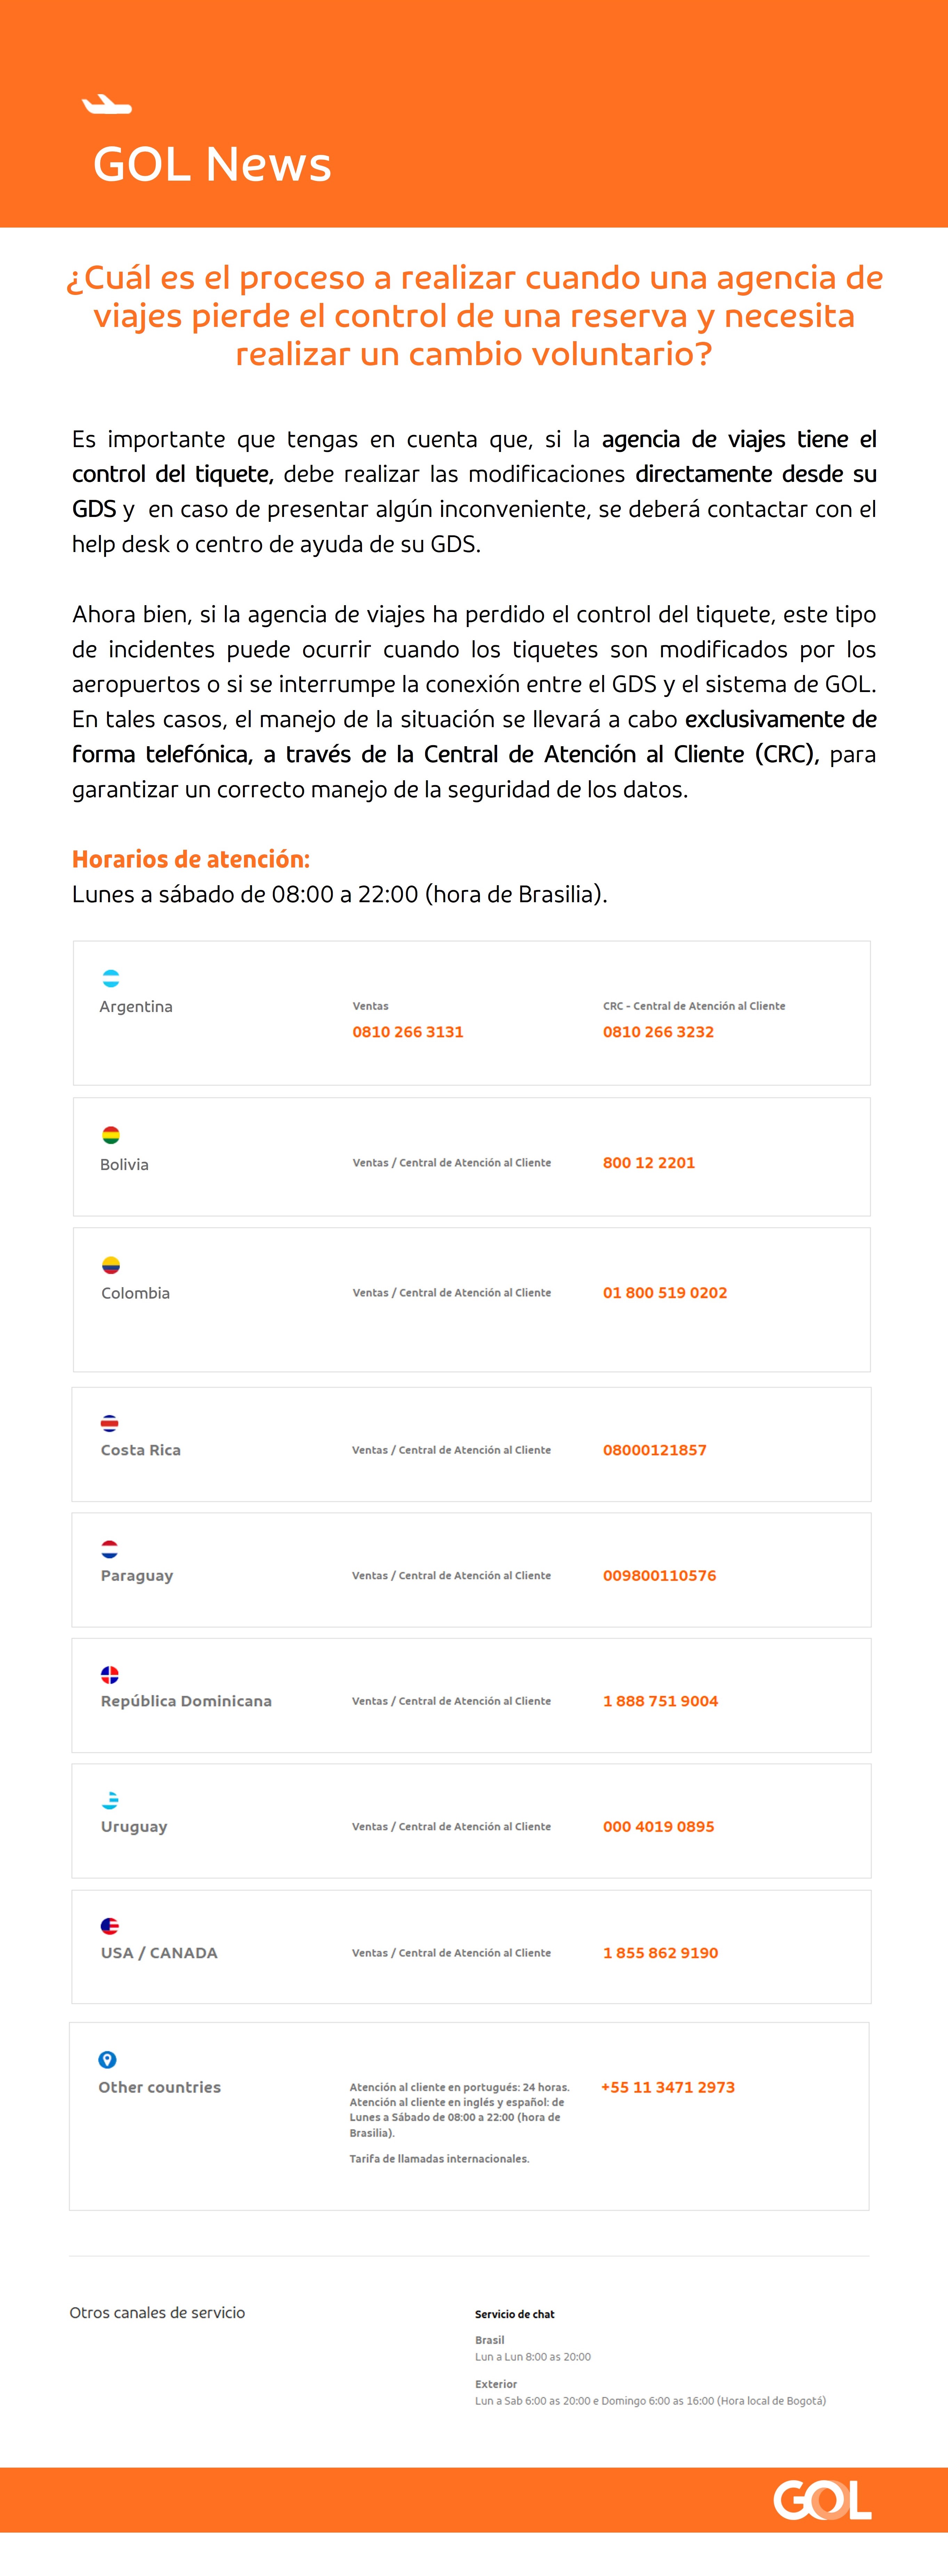Click USA / CANADA number 1 855 862 9190

point(661,1953)
